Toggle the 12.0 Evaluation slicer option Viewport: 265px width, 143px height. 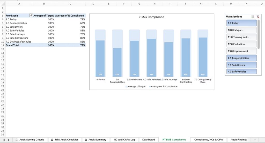[x=241, y=44]
